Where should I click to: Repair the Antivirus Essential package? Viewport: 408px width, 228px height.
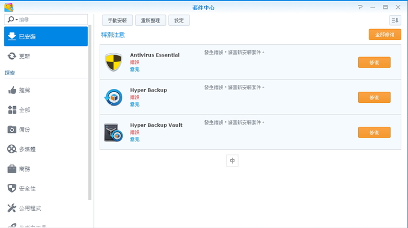click(374, 62)
